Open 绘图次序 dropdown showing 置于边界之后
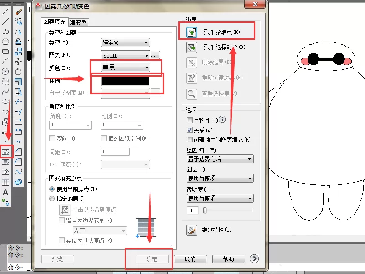Viewport: 365px width, 274px height. (x=220, y=159)
